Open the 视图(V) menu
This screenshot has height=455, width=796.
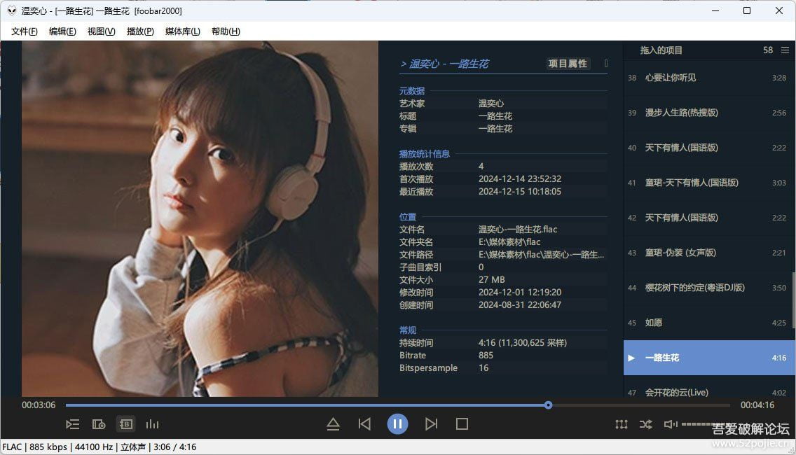(100, 31)
